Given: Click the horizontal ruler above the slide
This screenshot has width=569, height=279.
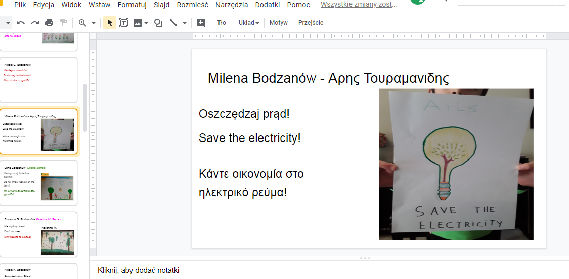Looking at the screenshot, I should 369,36.
